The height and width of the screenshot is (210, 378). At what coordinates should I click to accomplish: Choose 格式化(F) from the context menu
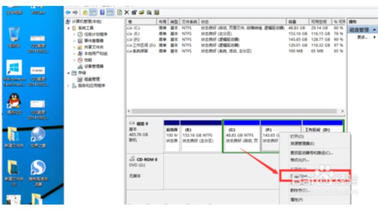(299, 160)
